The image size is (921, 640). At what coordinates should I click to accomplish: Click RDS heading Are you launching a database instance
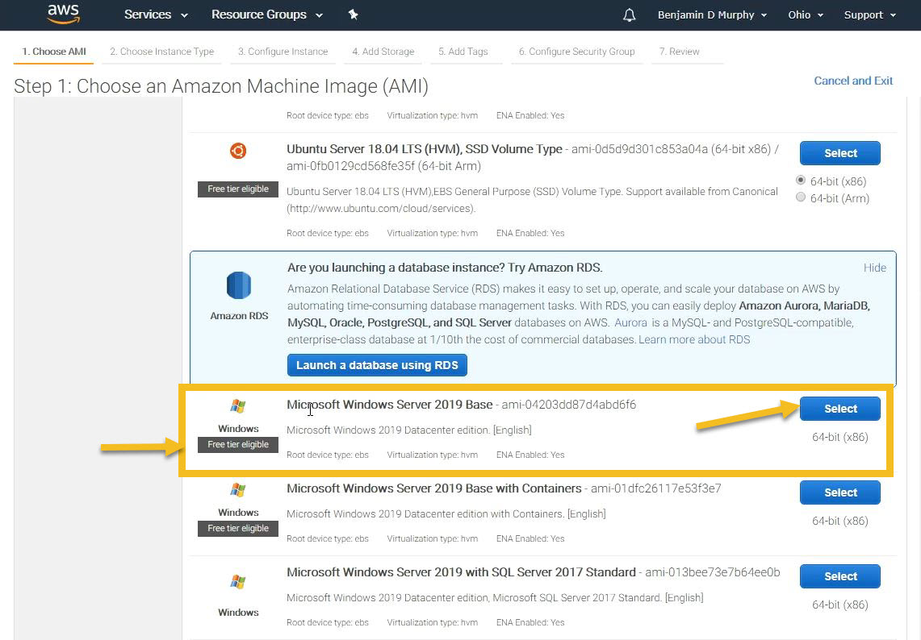coord(445,268)
